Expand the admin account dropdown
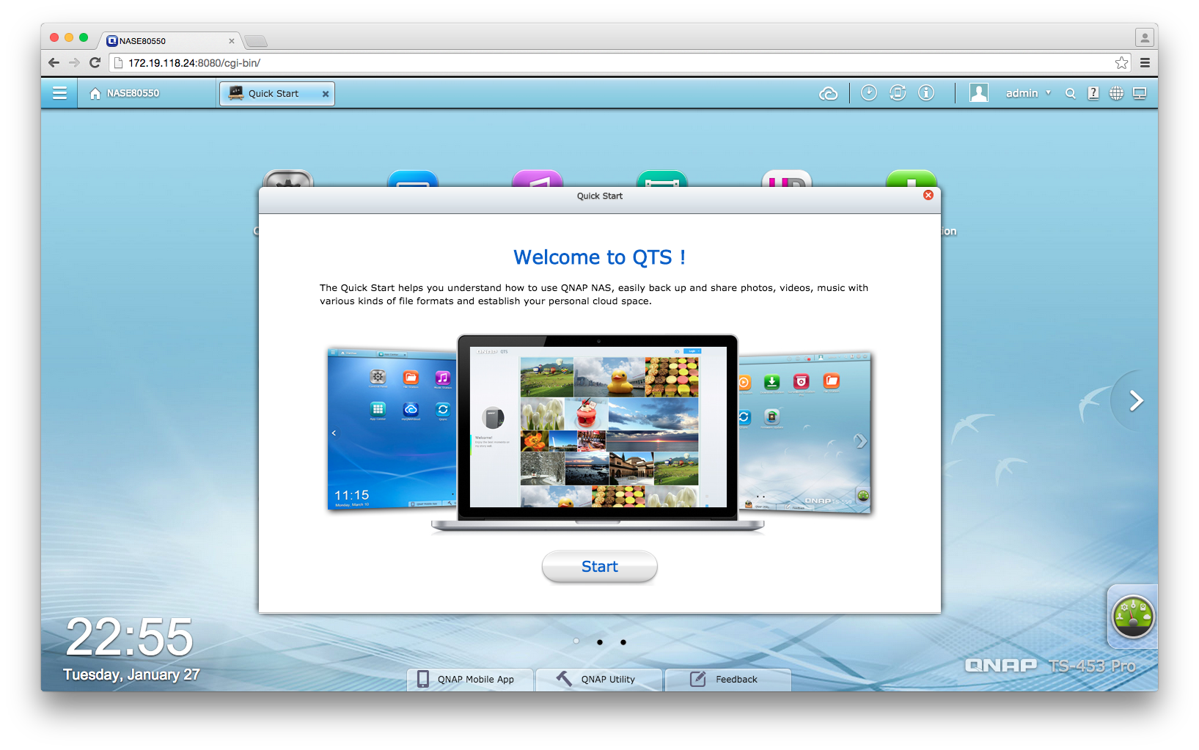The image size is (1199, 750). [1028, 93]
